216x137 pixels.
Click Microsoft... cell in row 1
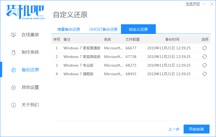(x=113, y=48)
